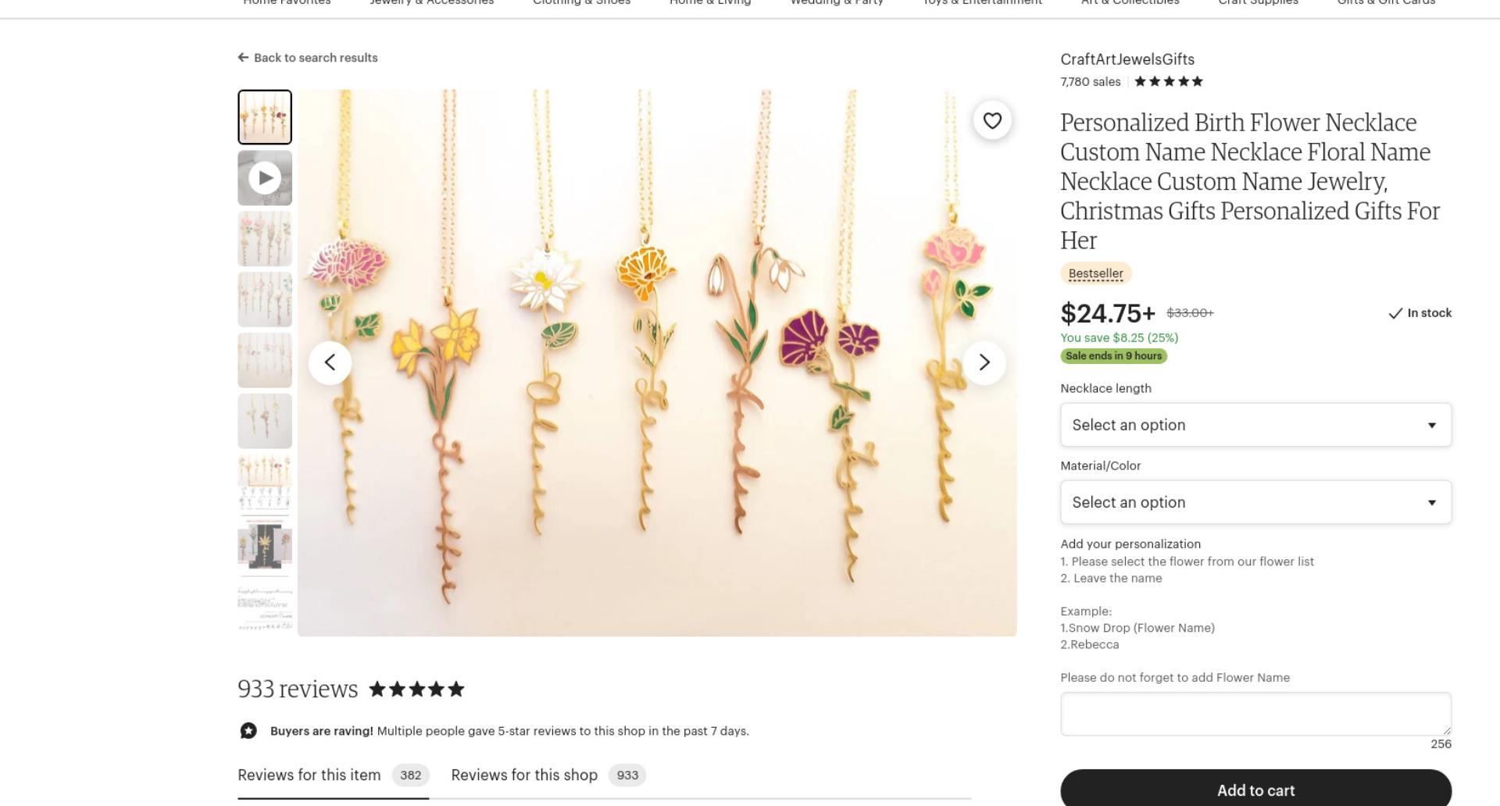Add the necklace to cart

1255,789
